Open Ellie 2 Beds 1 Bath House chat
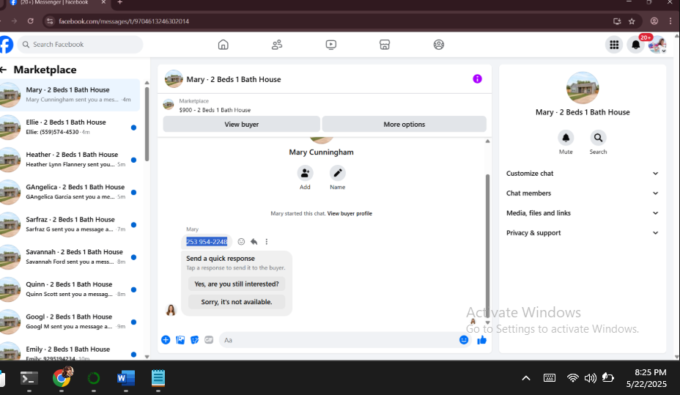Viewport: 680px width, 395px height. (x=70, y=127)
